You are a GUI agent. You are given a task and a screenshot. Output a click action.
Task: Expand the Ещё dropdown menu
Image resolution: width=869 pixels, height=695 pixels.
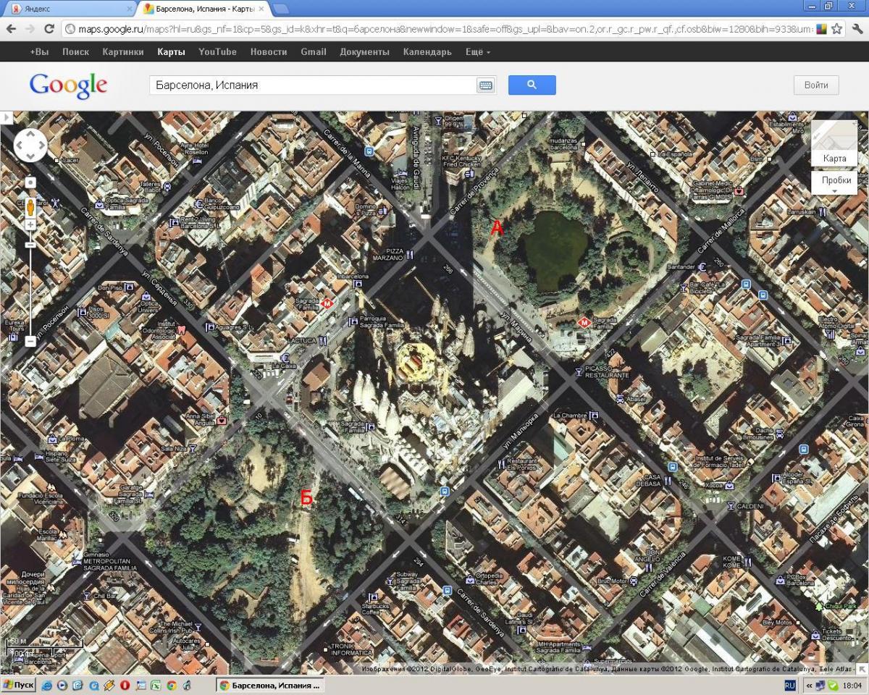pyautogui.click(x=478, y=52)
